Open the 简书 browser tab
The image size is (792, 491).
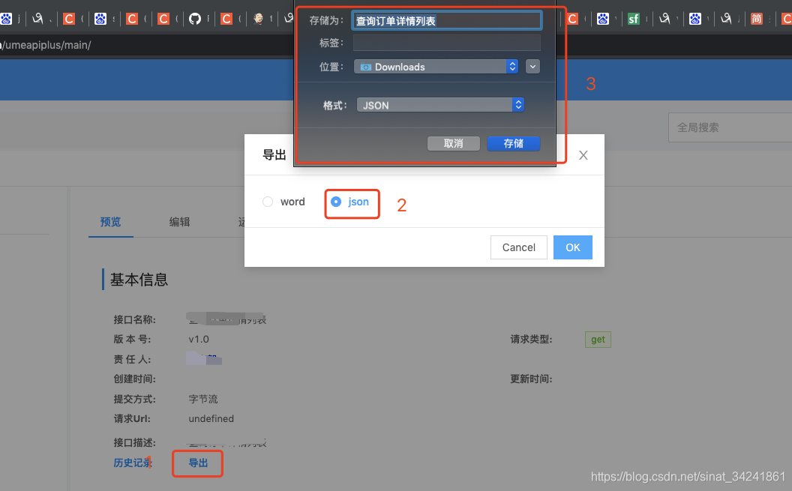click(756, 18)
